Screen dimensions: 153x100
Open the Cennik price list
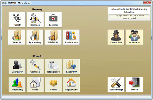pyautogui.click(x=53, y=84)
